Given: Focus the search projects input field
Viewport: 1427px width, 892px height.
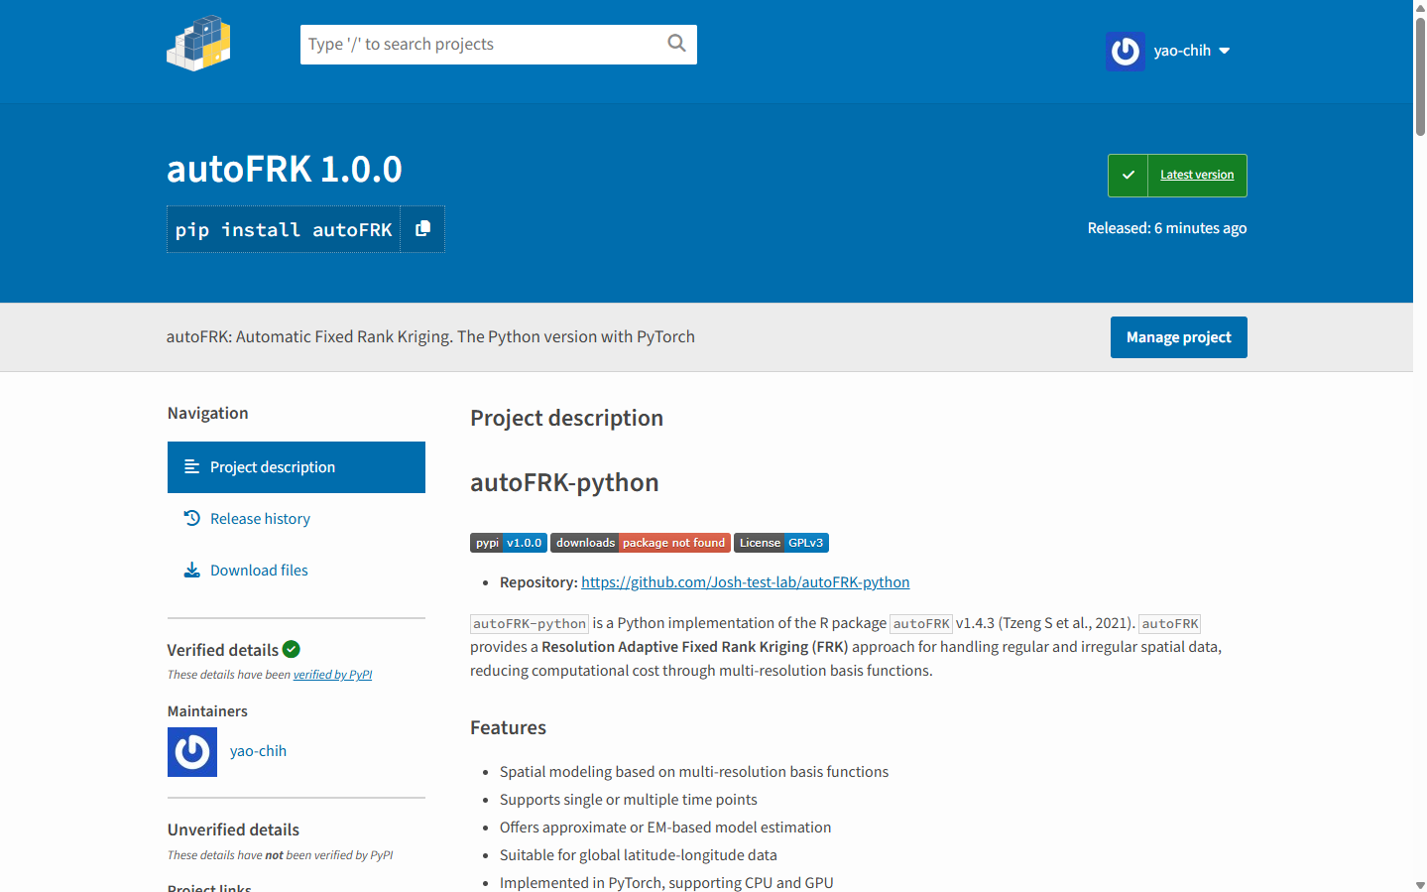Looking at the screenshot, I should pos(498,45).
